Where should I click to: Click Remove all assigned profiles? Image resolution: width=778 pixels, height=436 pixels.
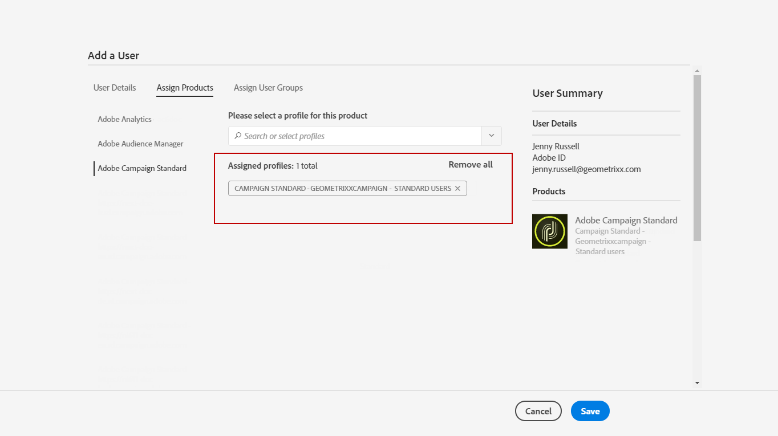click(471, 165)
